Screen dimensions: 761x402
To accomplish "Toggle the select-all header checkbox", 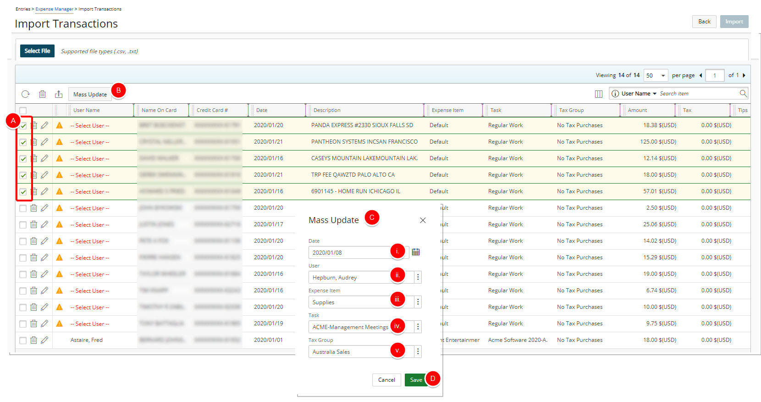I will click(23, 111).
